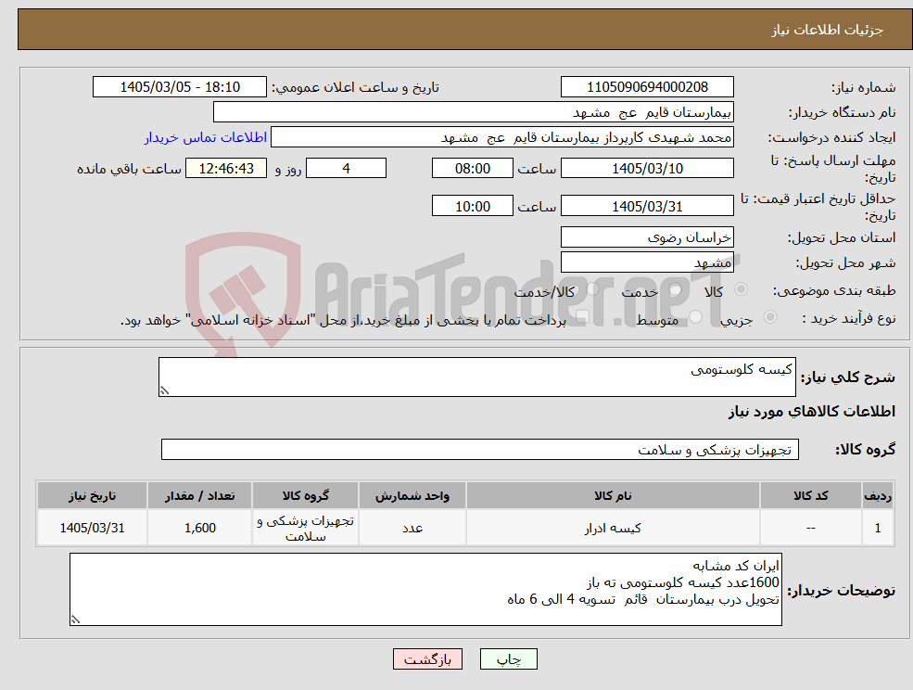Click the delivery city field مشهد
913x690 pixels.
(x=647, y=262)
